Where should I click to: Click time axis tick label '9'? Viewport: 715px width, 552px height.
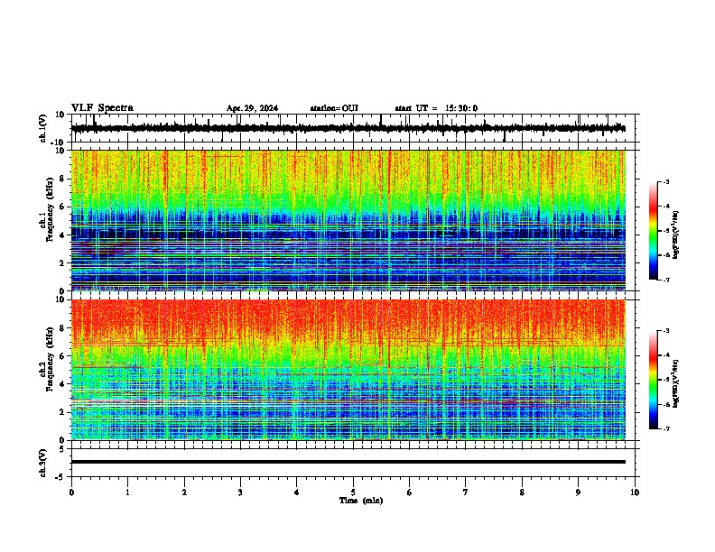[x=578, y=492]
